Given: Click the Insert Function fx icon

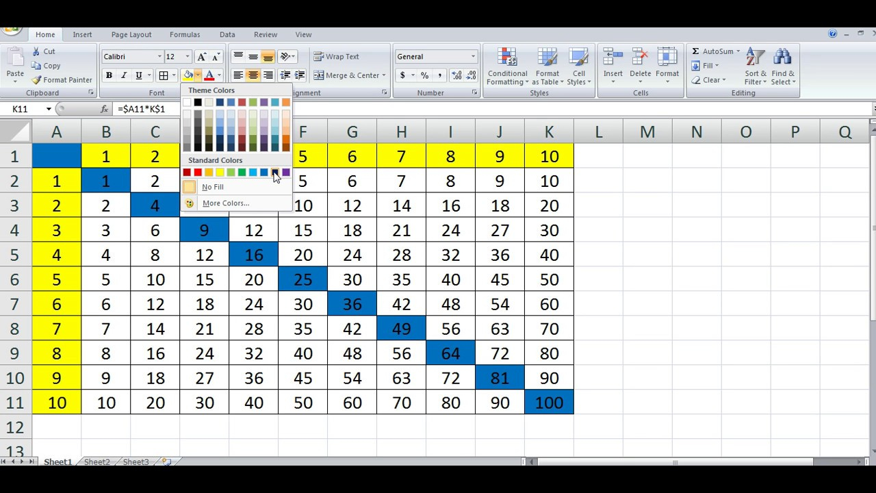Looking at the screenshot, I should 104,109.
